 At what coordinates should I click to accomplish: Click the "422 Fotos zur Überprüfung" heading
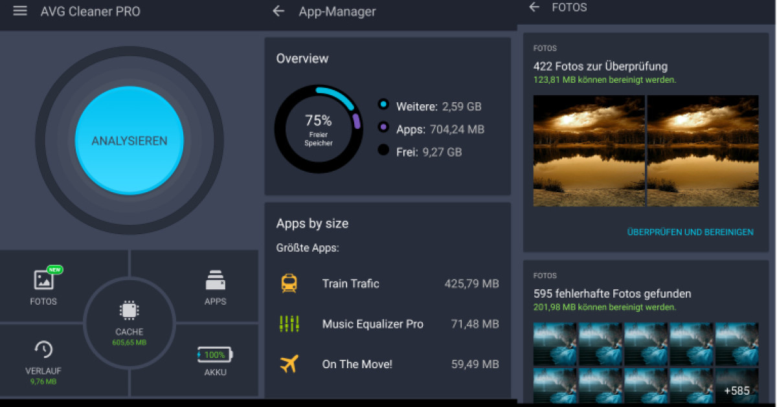tap(600, 67)
